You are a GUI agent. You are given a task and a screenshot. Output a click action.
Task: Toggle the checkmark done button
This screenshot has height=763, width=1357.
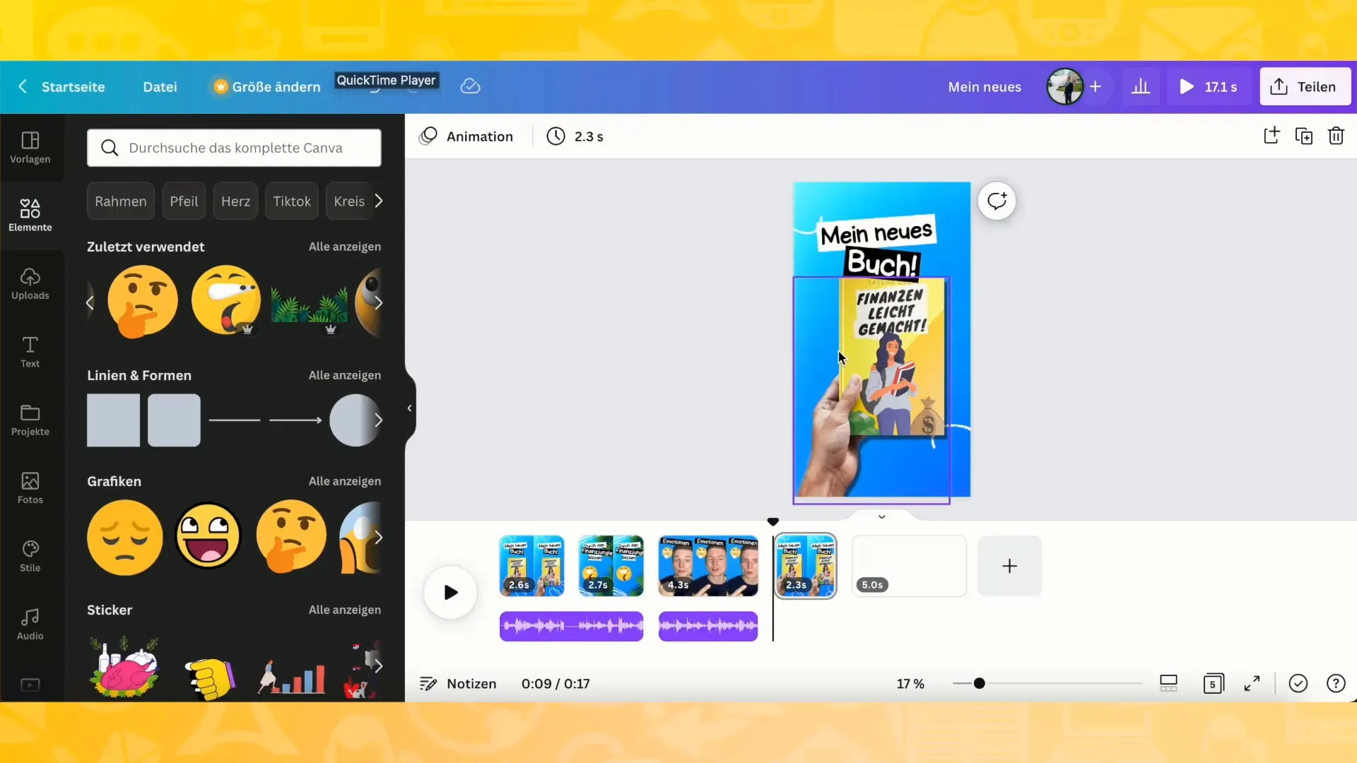coord(1298,683)
